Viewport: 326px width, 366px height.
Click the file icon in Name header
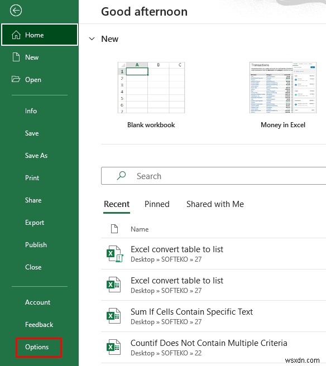[114, 229]
